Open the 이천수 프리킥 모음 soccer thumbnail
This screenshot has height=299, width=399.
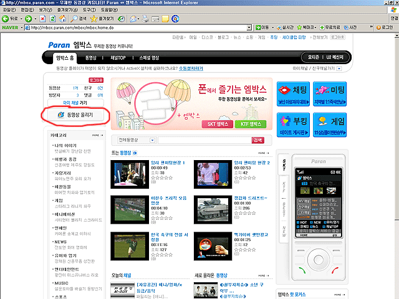click(x=130, y=210)
